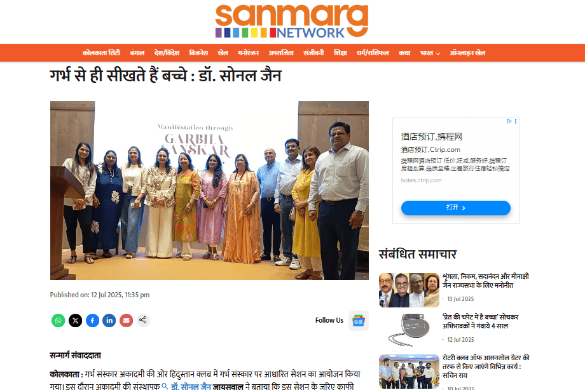The image size is (585, 390).
Task: Share article on LinkedIn
Action: [109, 320]
